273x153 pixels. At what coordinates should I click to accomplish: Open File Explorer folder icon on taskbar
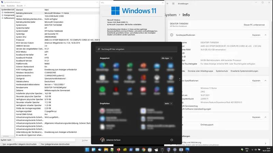pos(106,150)
